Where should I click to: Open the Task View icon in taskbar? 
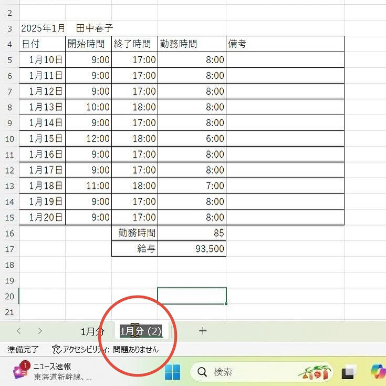pyautogui.click(x=349, y=372)
